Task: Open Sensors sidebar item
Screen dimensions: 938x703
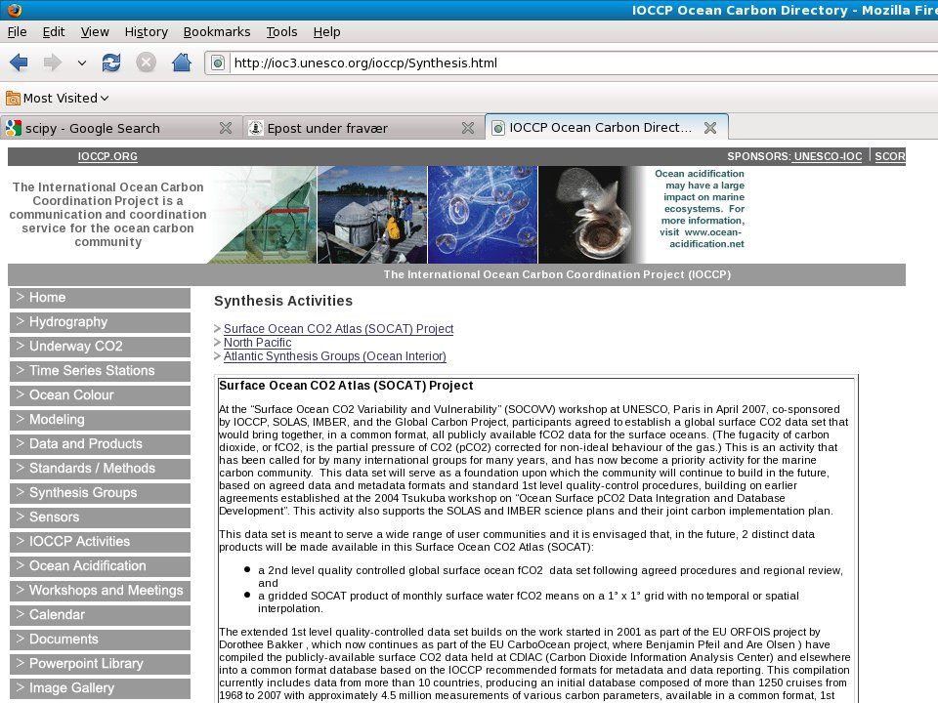Action: coord(100,517)
